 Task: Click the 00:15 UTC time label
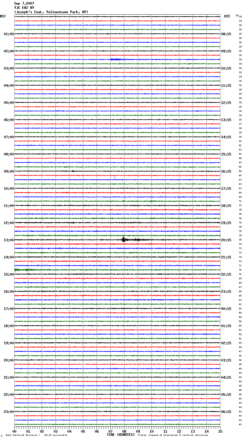coord(226,309)
